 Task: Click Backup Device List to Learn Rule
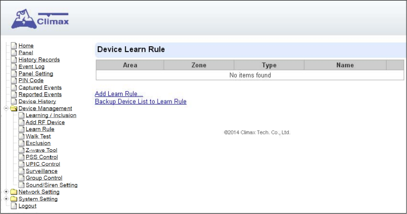(141, 102)
